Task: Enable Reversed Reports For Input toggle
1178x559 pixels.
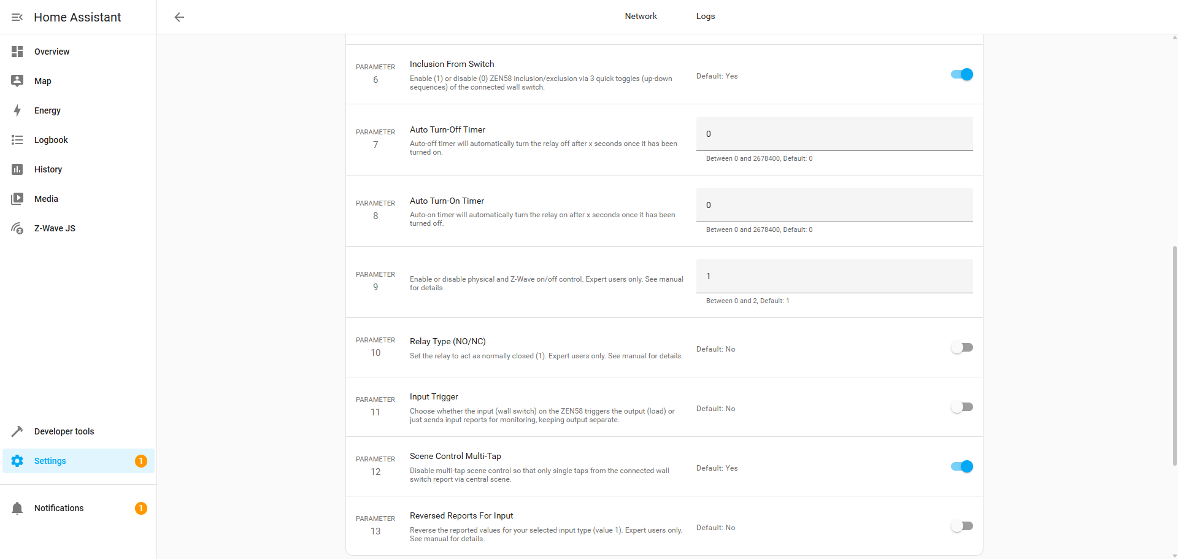Action: click(x=962, y=526)
